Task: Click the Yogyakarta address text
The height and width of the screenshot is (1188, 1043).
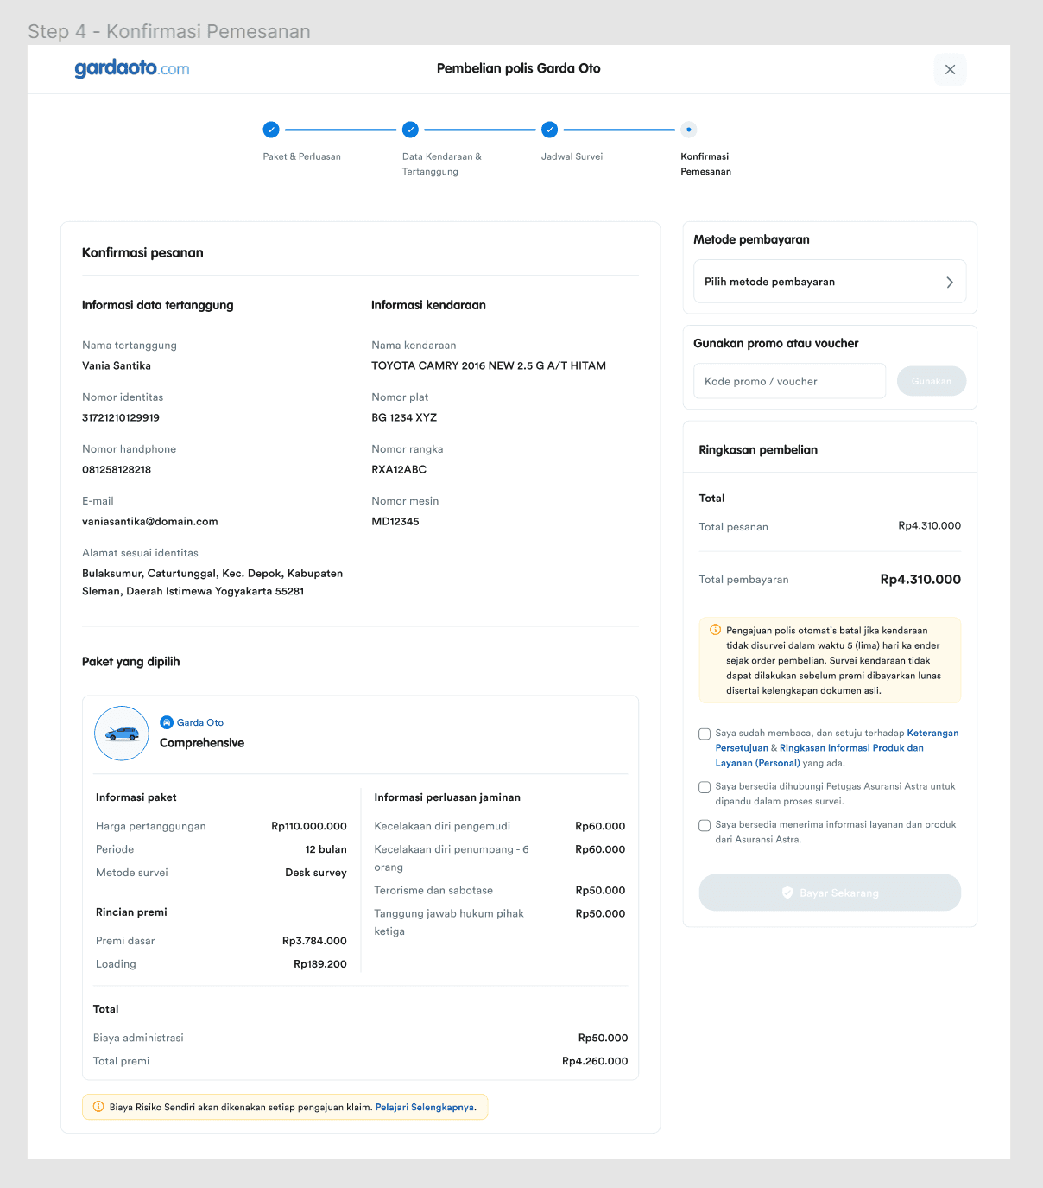Action: 212,582
